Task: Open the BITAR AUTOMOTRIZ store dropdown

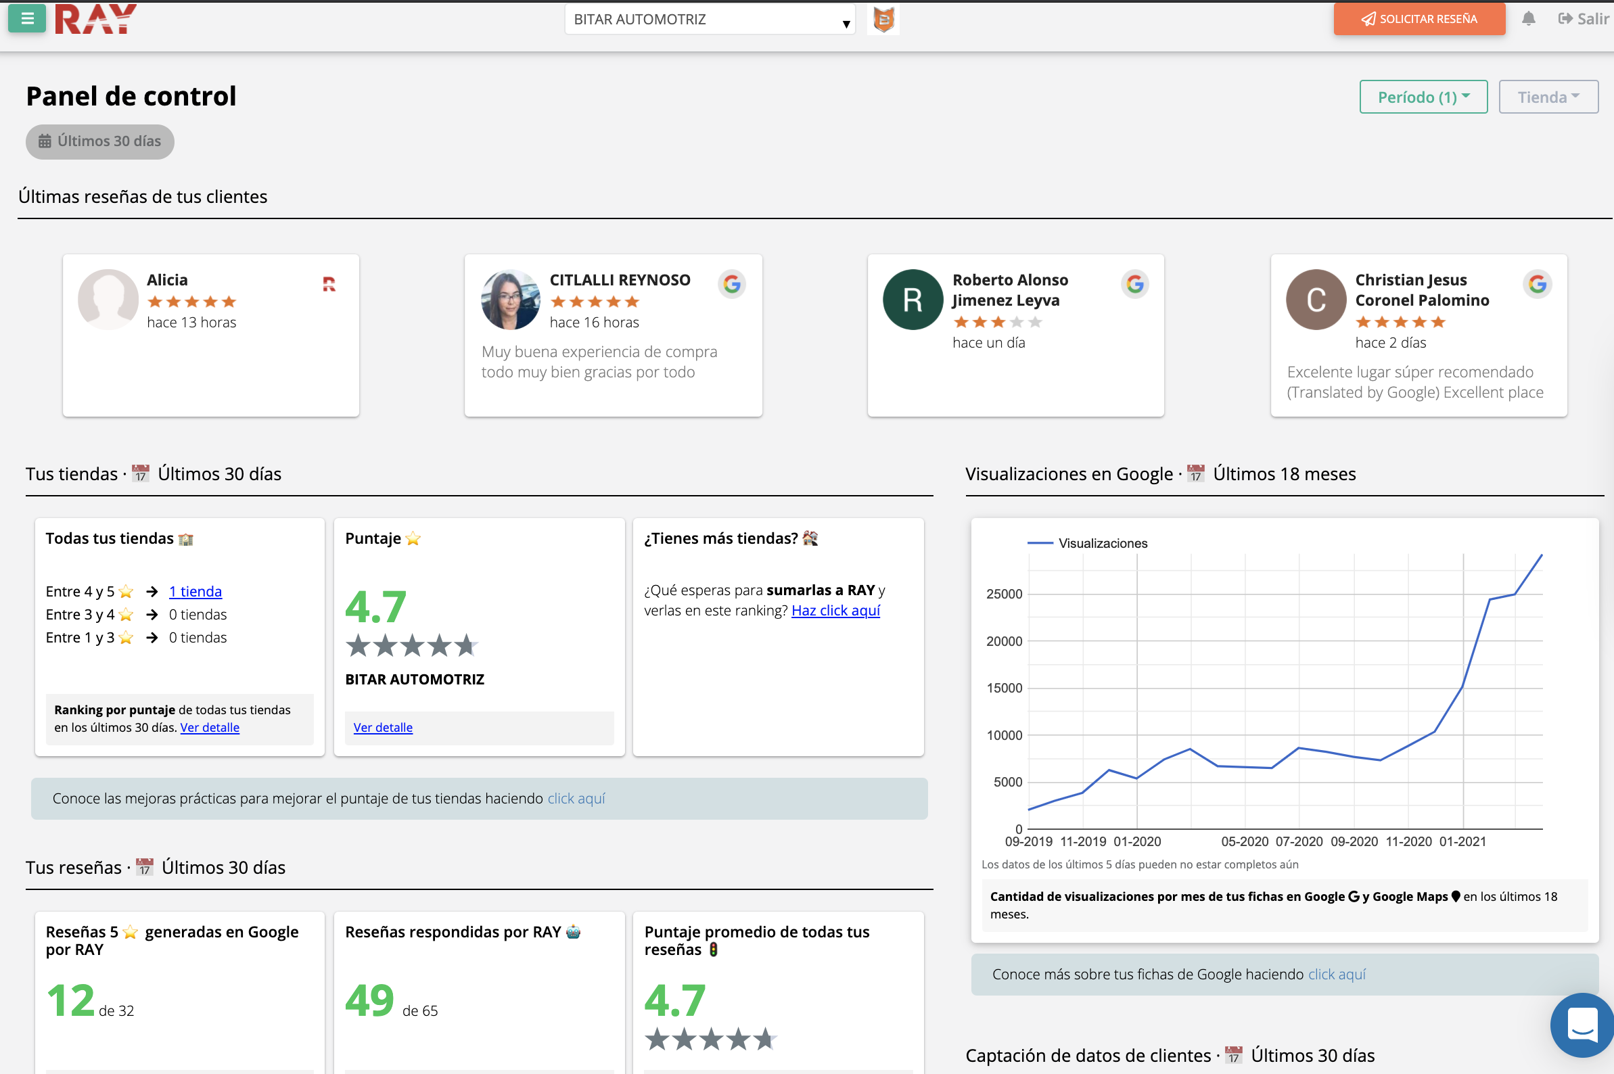Action: [x=710, y=18]
